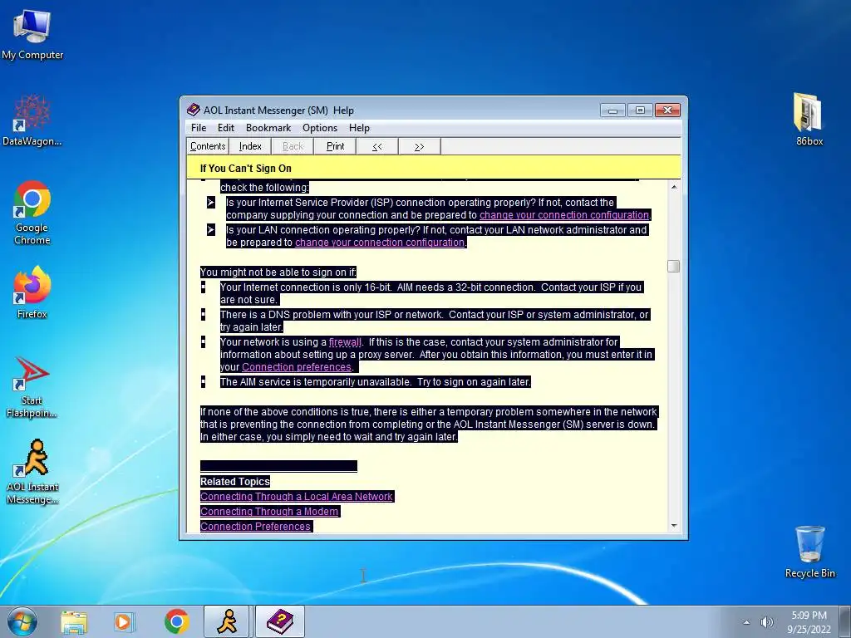Click the Print button
Image resolution: width=851 pixels, height=638 pixels.
tap(335, 146)
